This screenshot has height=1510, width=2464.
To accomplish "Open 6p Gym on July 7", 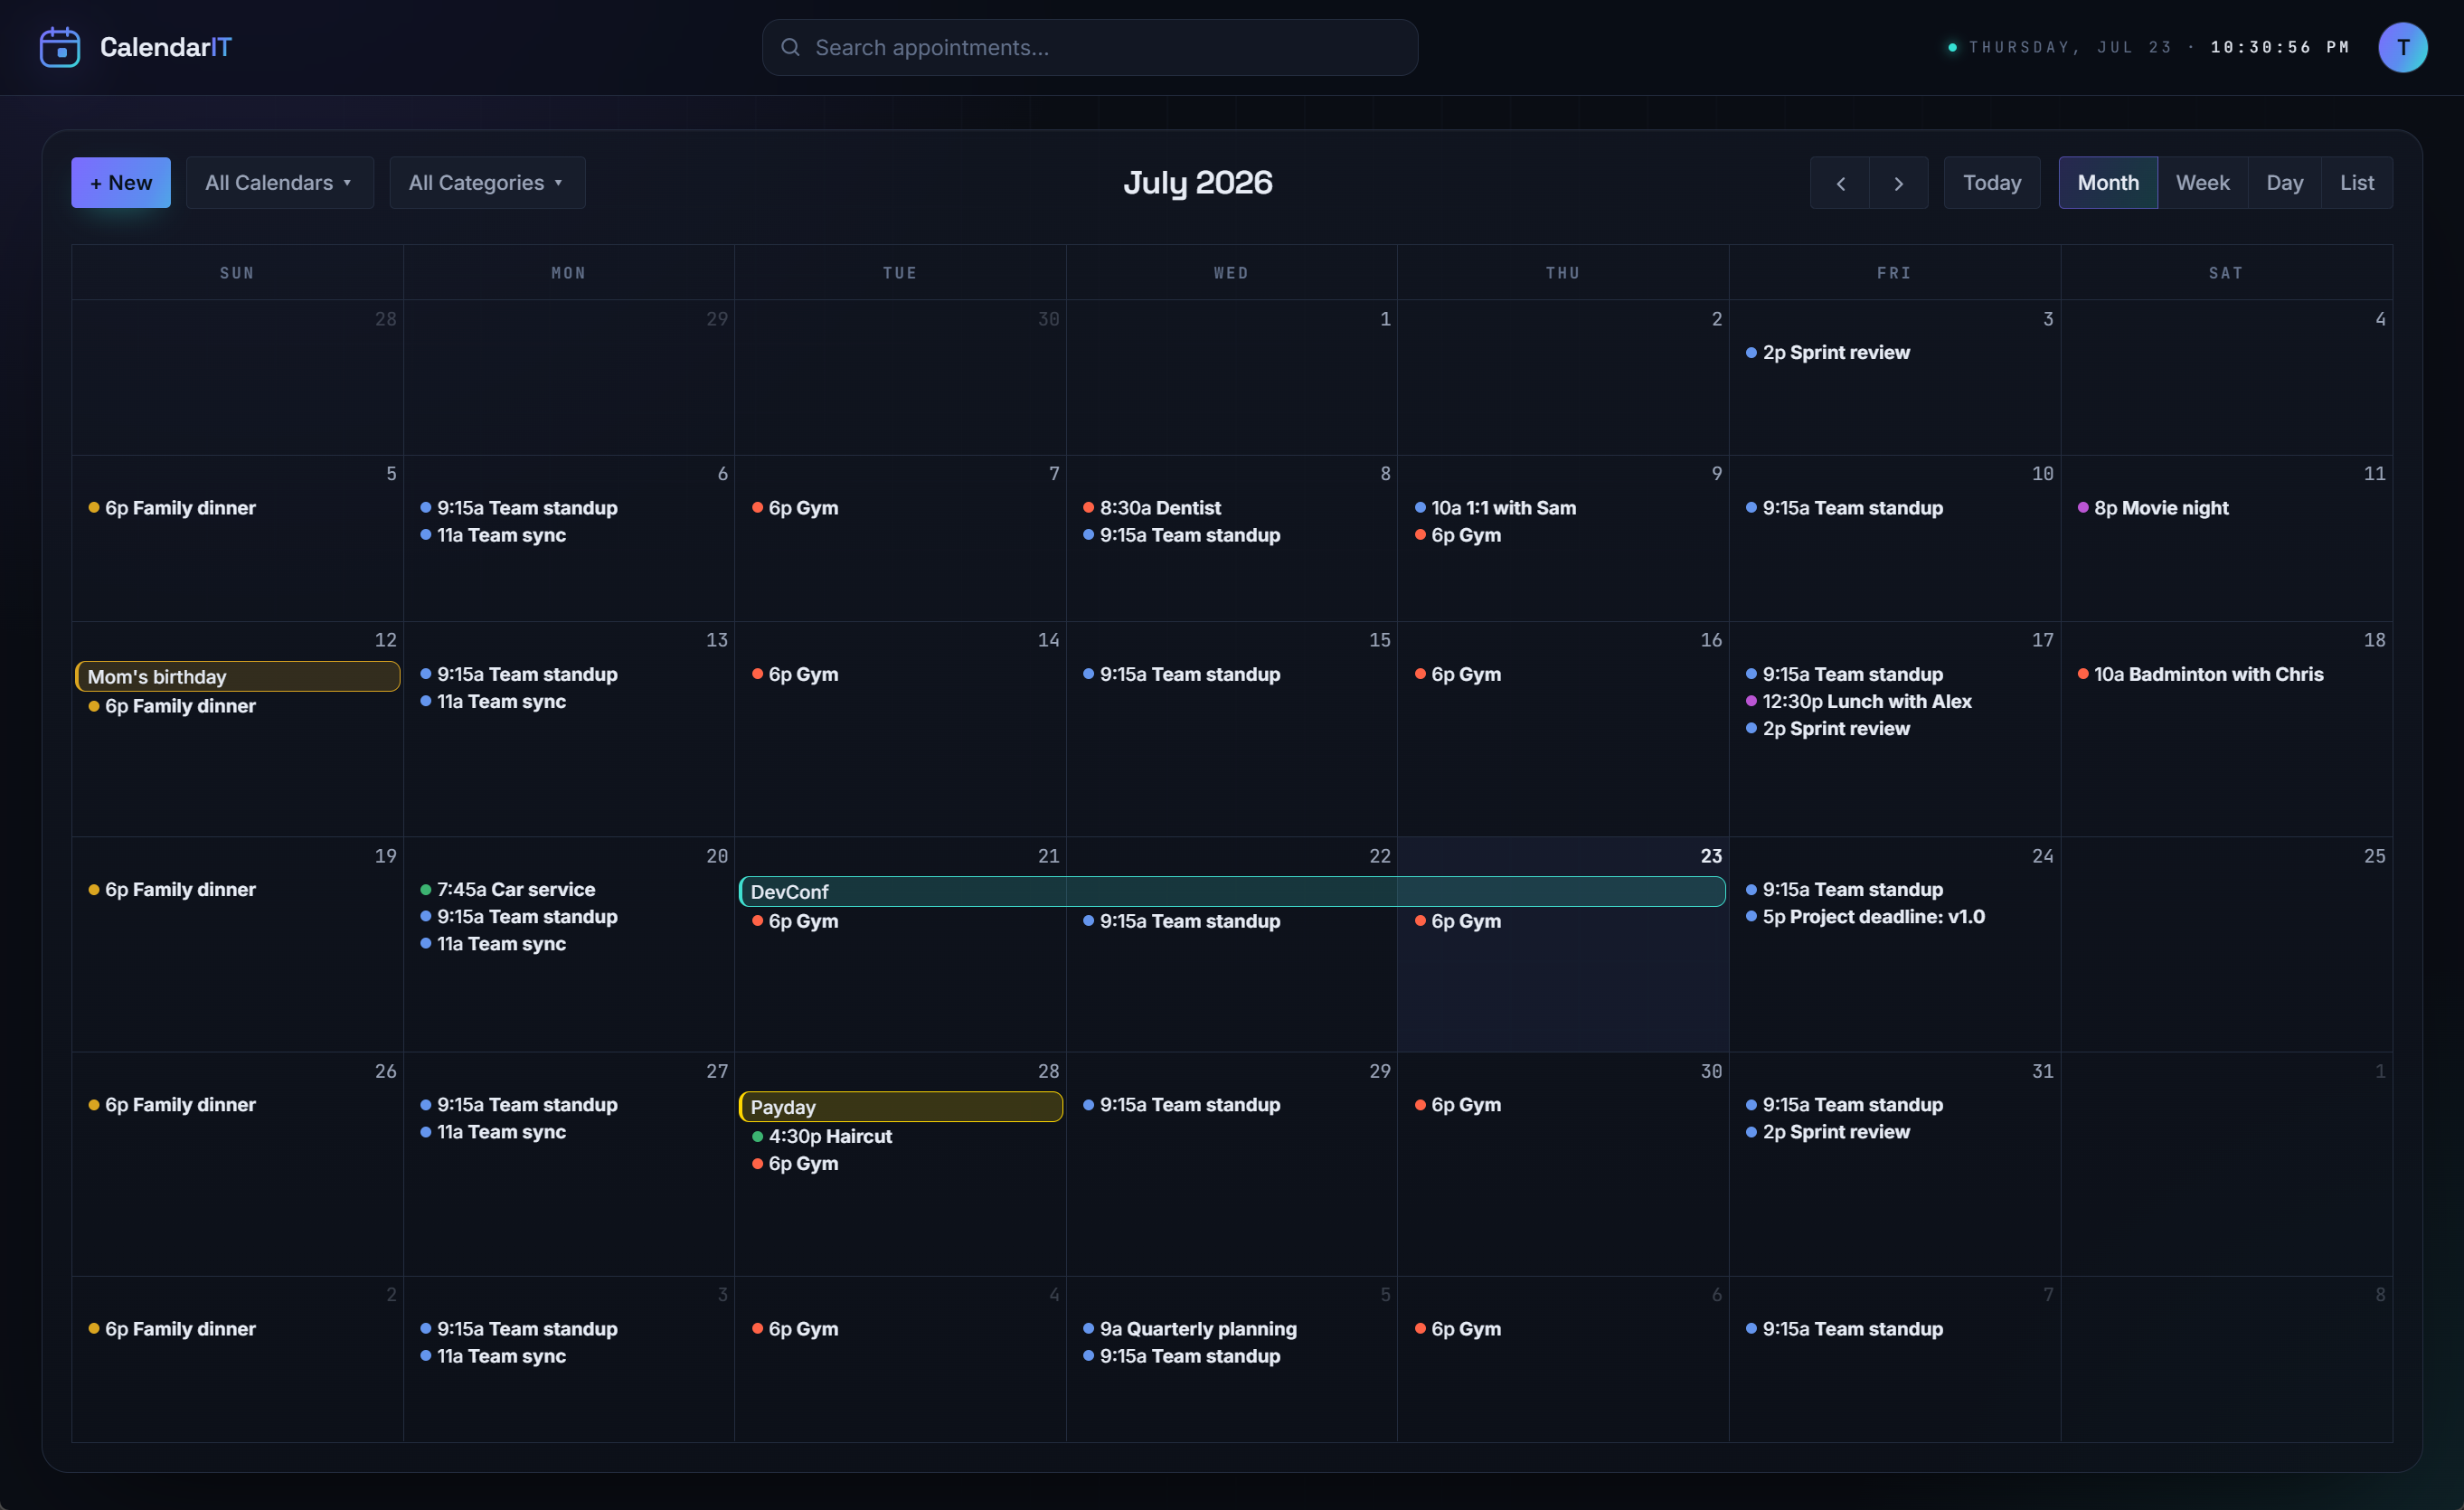I will 795,508.
